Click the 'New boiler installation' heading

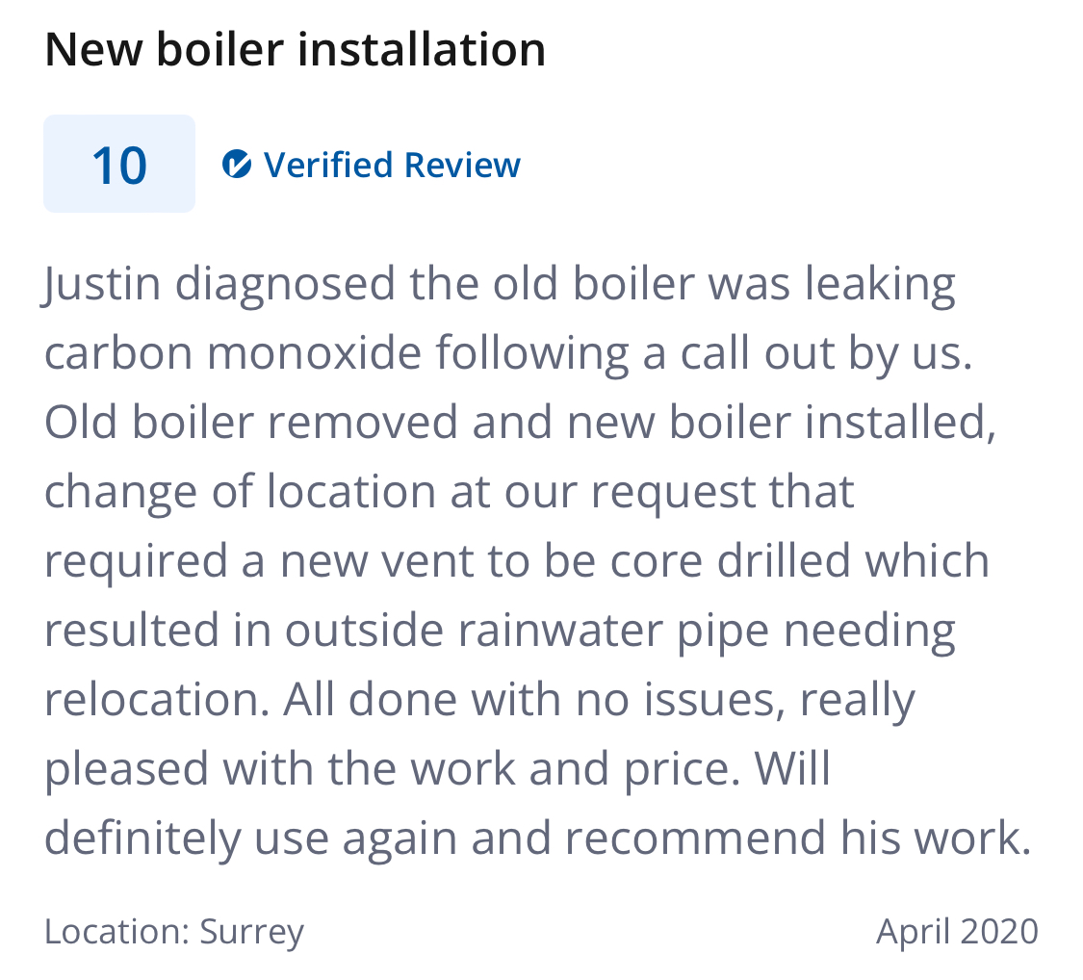tap(295, 50)
